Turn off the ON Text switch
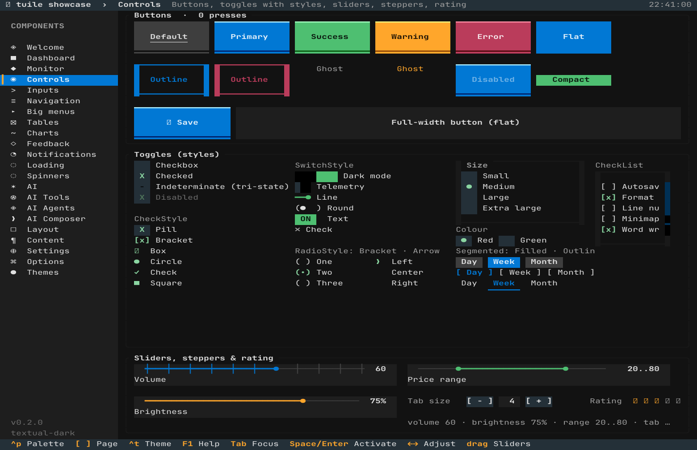 pos(306,219)
